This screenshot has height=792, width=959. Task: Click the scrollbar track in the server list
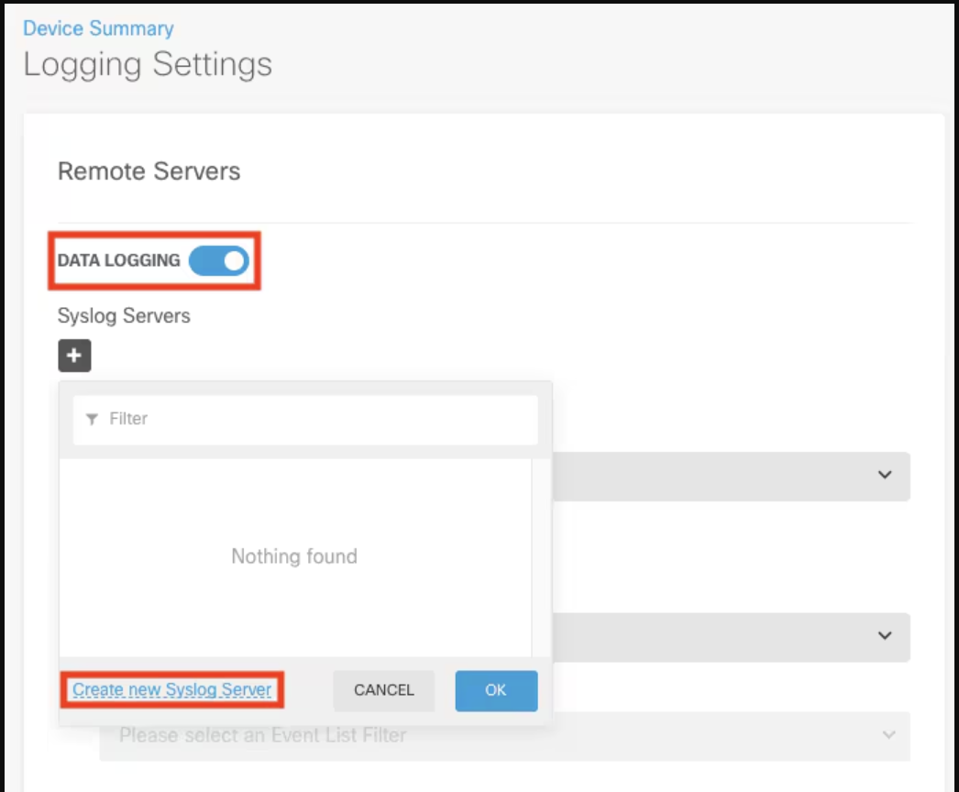pos(541,557)
